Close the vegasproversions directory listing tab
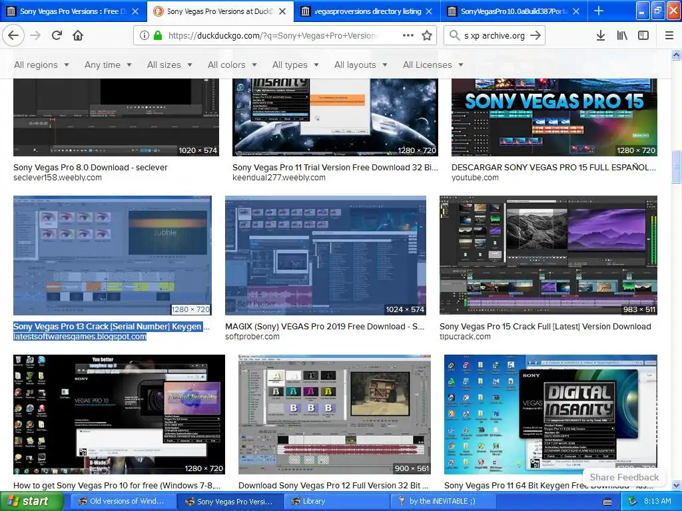The height and width of the screenshot is (511, 682). (x=429, y=11)
